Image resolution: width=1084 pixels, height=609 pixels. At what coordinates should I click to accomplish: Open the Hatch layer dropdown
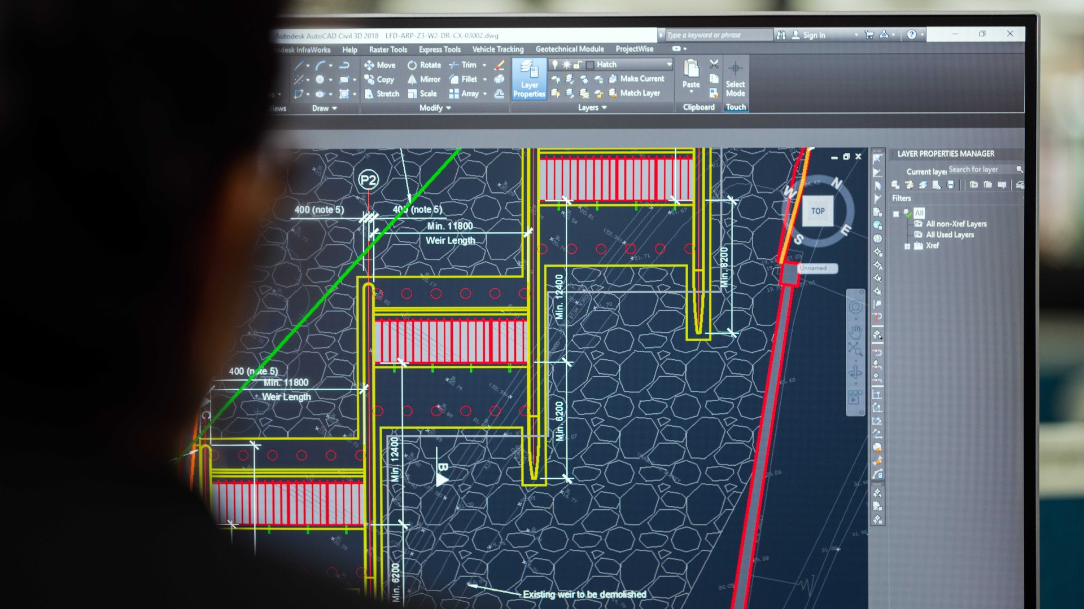click(x=669, y=64)
